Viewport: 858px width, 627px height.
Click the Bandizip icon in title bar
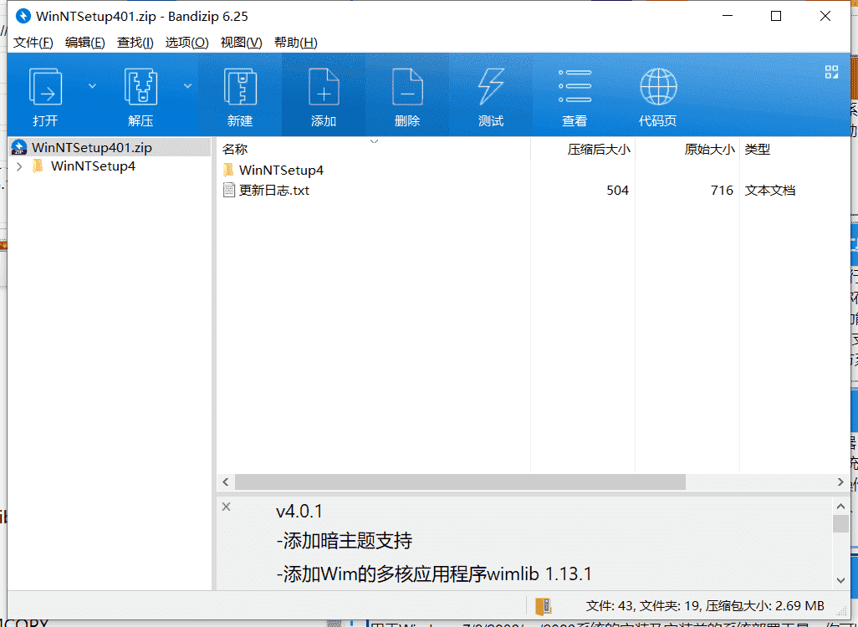point(23,17)
